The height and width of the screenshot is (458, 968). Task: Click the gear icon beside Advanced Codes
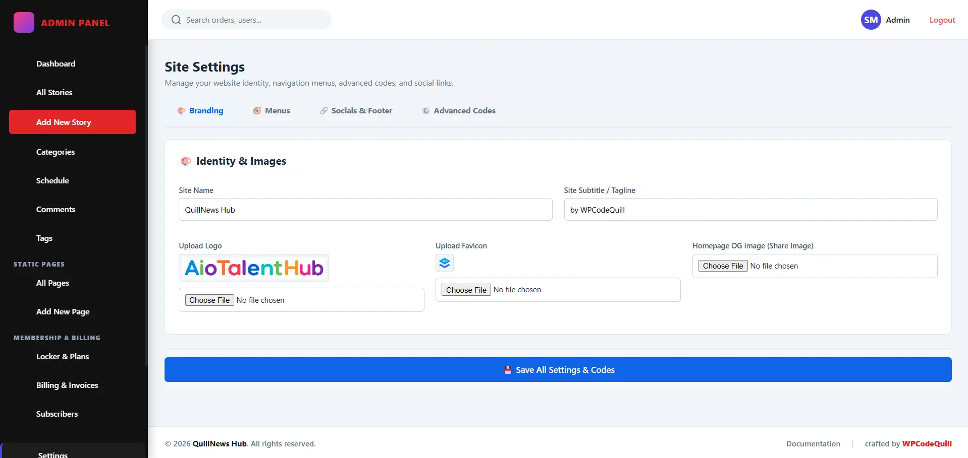point(426,111)
